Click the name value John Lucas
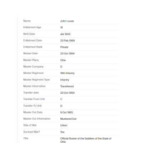Image resolution: width=143 pixels, height=143 pixels. click(x=67, y=21)
